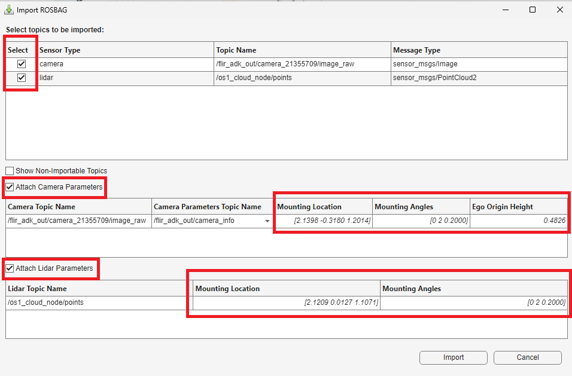Click the Import ROSBAG title bar icon

click(x=8, y=10)
